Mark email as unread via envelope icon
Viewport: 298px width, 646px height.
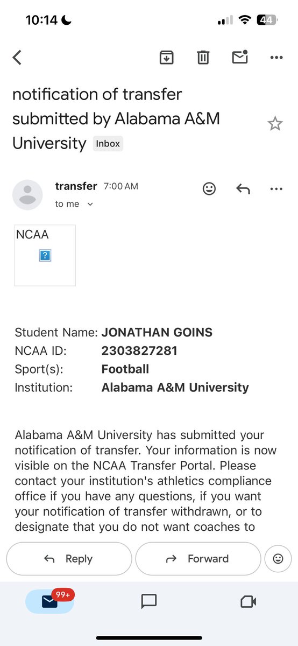[x=240, y=57]
